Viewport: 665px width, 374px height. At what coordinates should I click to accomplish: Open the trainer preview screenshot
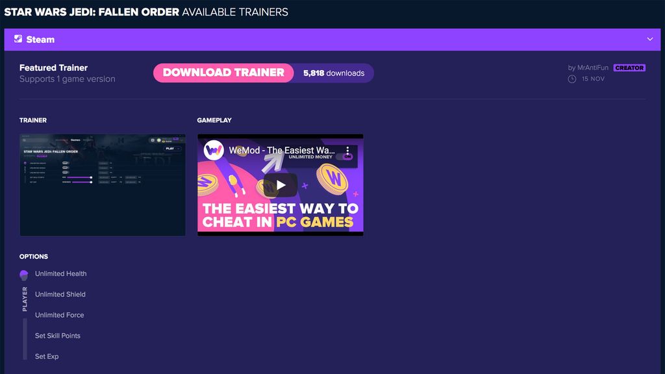click(102, 184)
